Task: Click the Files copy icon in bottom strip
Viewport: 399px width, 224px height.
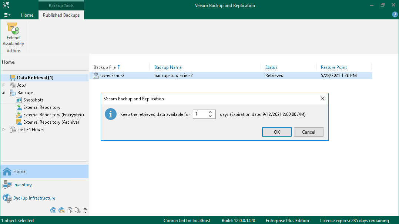Action: [x=70, y=211]
